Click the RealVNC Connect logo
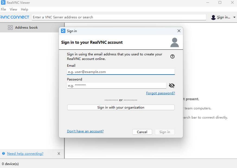Image resolution: width=237 pixels, height=168 pixels. pos(15,17)
